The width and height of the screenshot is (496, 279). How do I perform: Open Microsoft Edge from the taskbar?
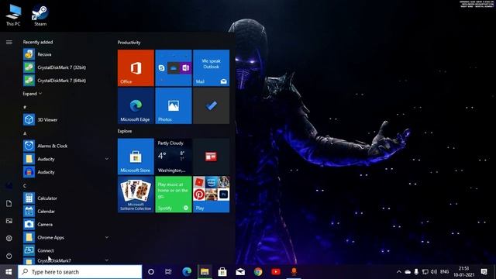(187, 272)
